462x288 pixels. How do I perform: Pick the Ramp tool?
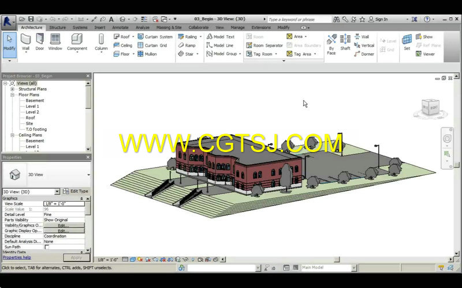pos(187,46)
